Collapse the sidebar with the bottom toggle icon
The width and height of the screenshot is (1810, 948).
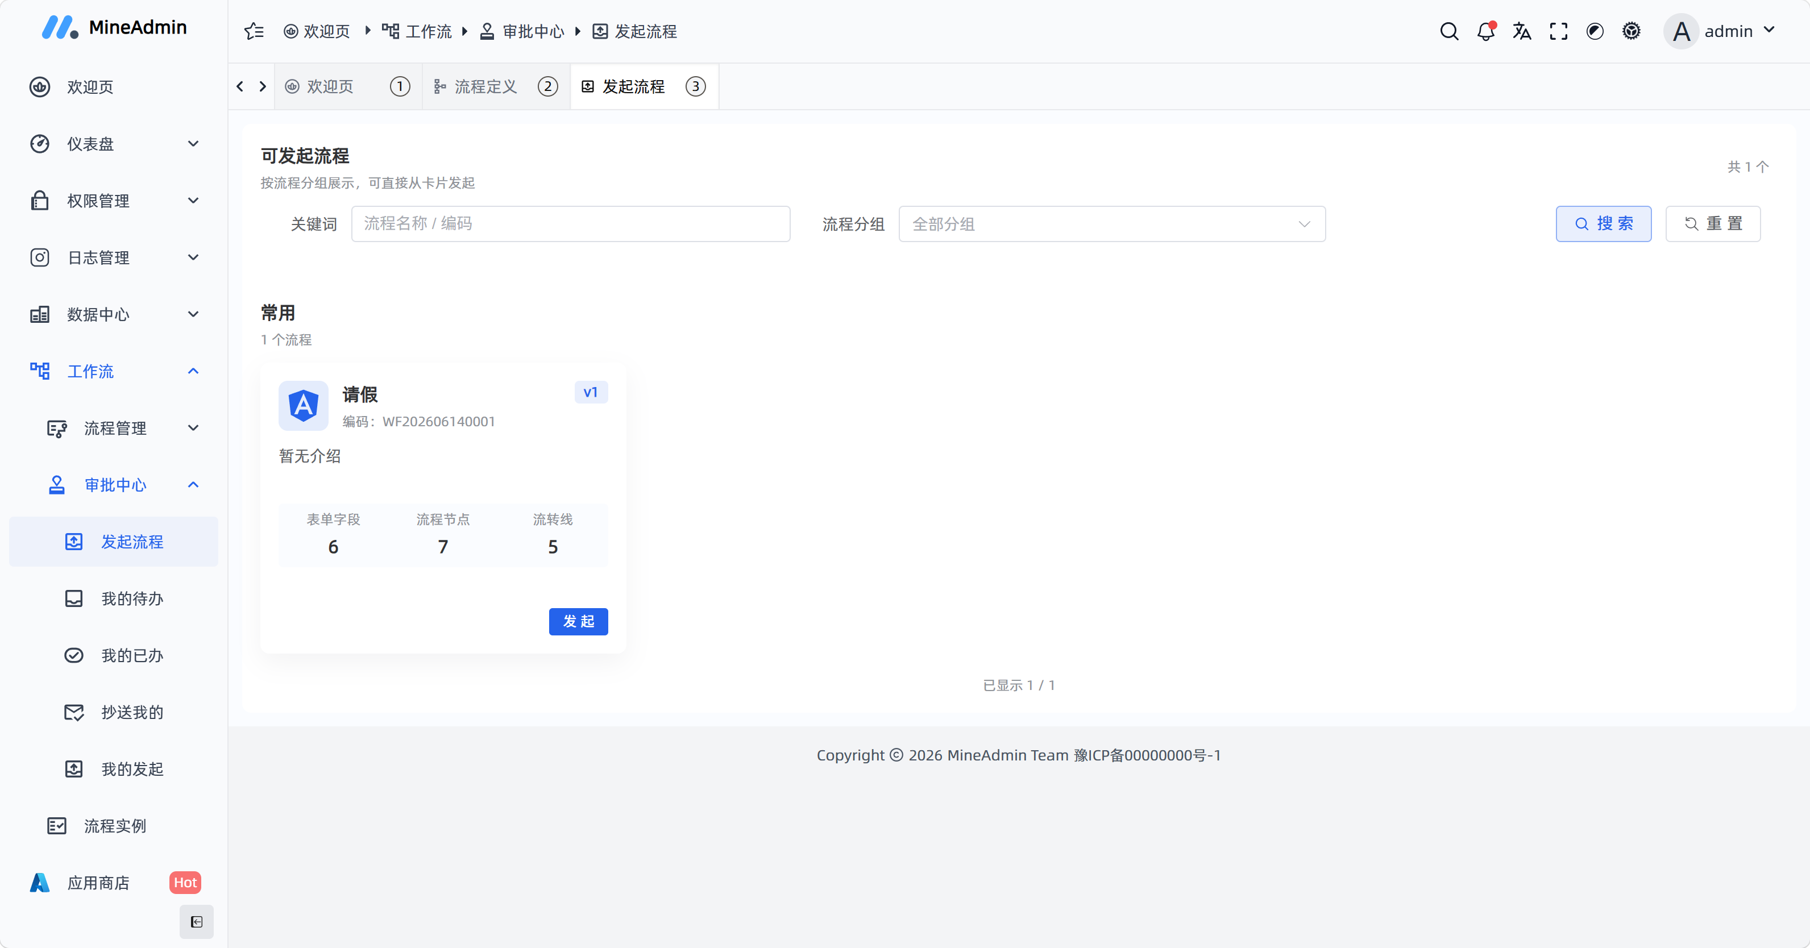(196, 921)
